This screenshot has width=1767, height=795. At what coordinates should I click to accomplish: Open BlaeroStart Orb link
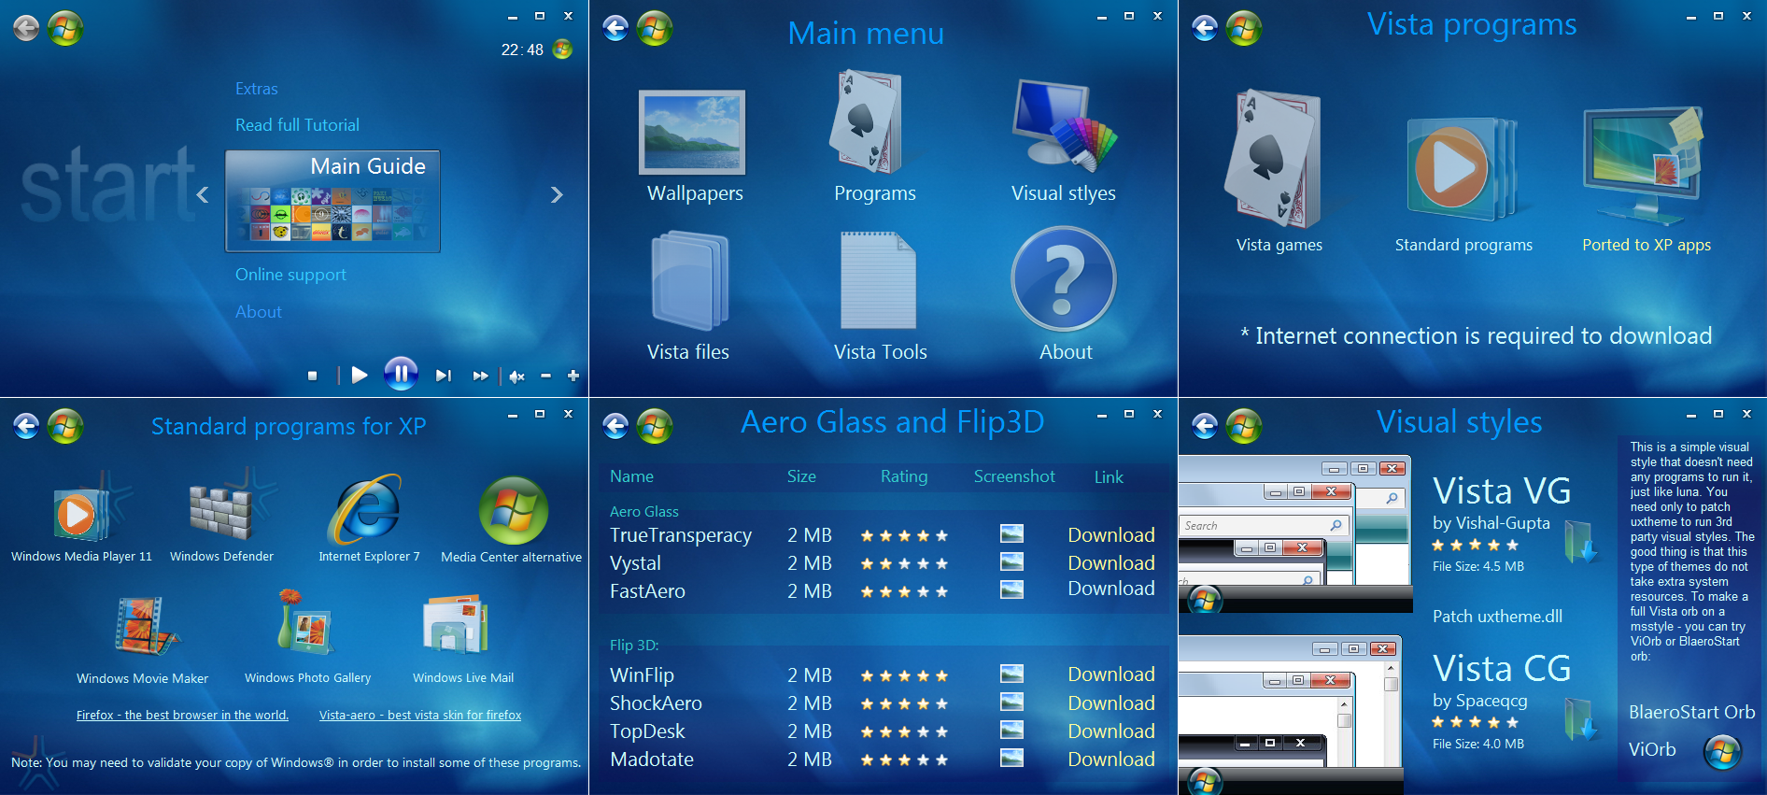1691,712
